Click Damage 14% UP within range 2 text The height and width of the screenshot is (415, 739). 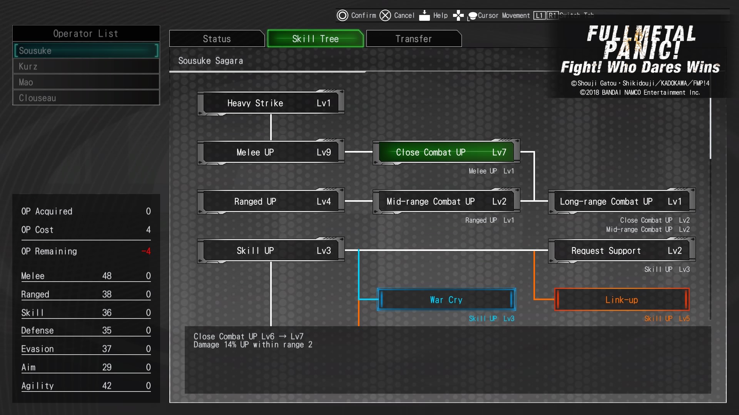(253, 345)
